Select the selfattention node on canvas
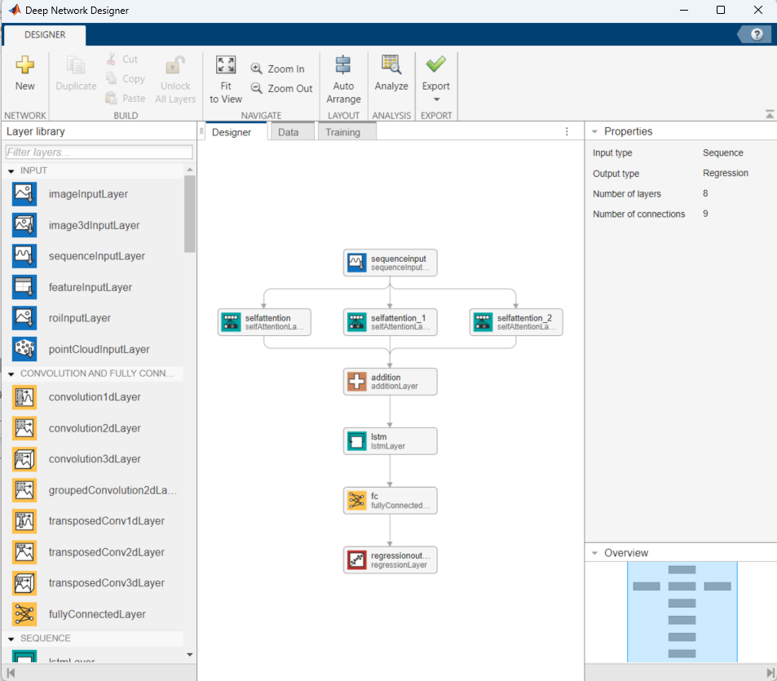The height and width of the screenshot is (681, 777). [x=264, y=322]
